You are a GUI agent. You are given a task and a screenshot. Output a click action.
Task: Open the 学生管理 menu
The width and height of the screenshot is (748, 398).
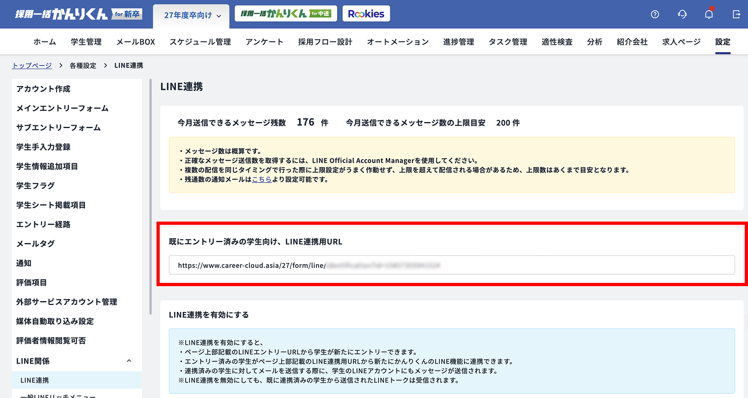[86, 42]
